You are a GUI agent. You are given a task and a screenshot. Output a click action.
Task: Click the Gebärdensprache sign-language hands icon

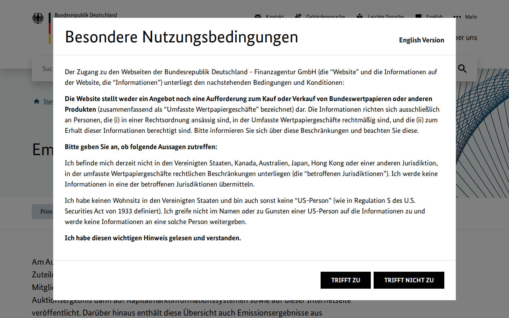point(298,16)
